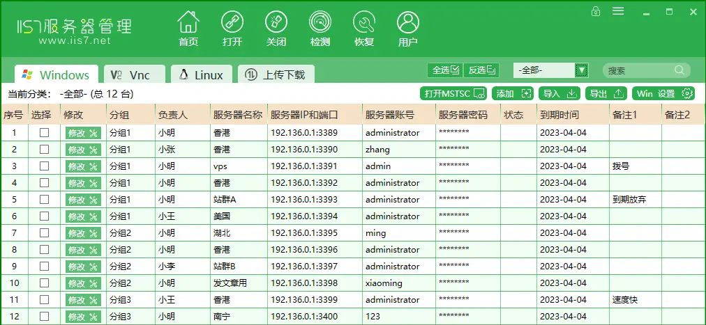Edit the 南宁 server entry

click(x=83, y=317)
